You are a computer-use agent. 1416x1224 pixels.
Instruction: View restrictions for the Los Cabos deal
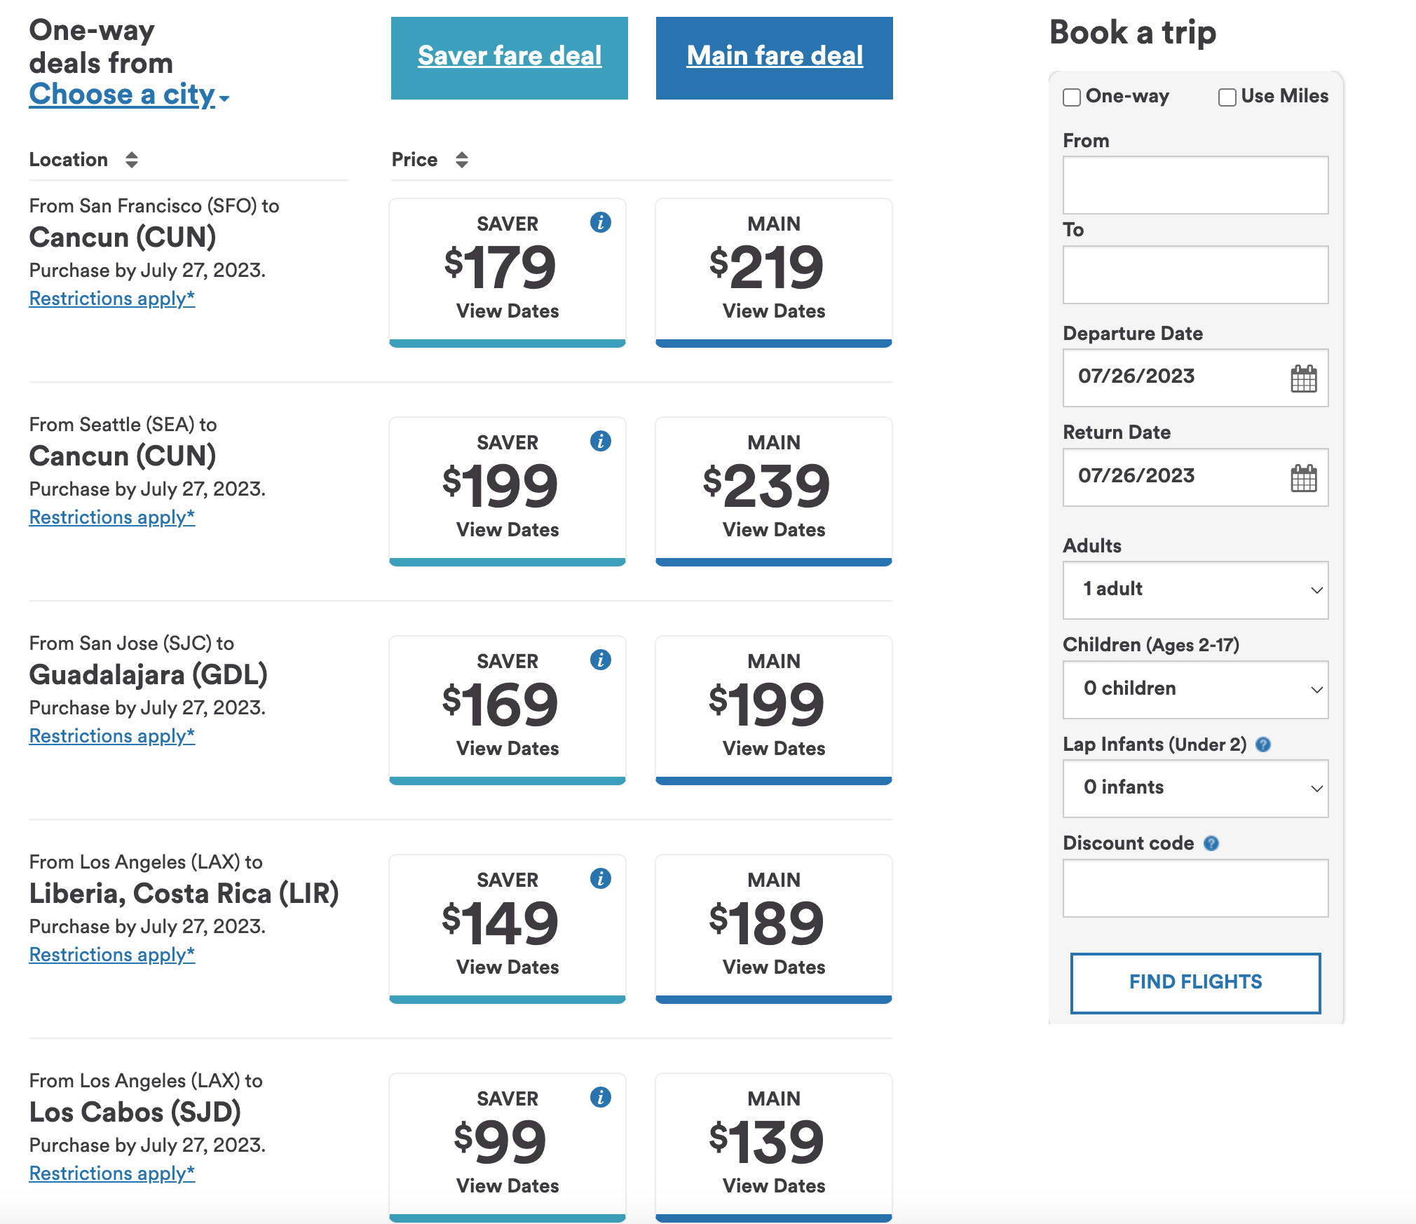tap(111, 1173)
